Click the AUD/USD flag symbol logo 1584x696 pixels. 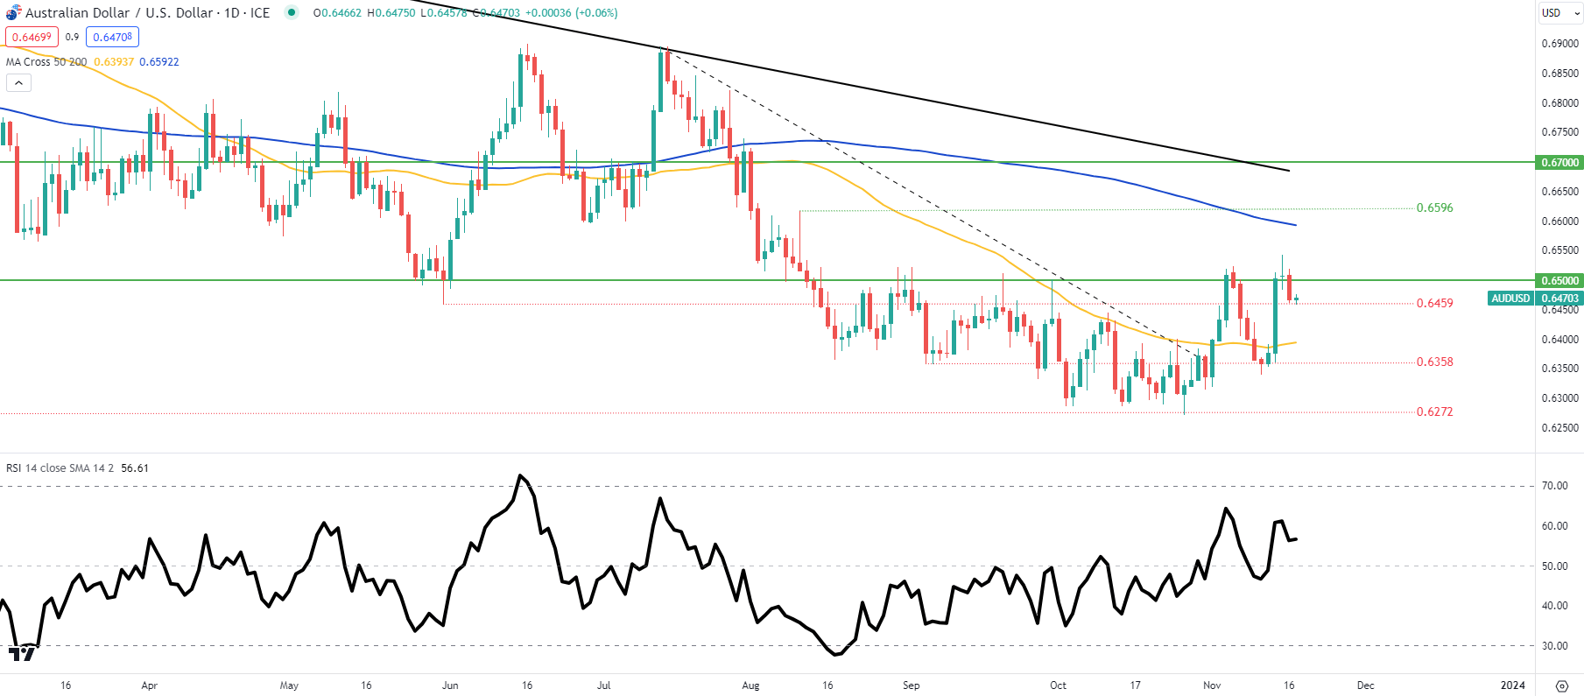point(13,13)
